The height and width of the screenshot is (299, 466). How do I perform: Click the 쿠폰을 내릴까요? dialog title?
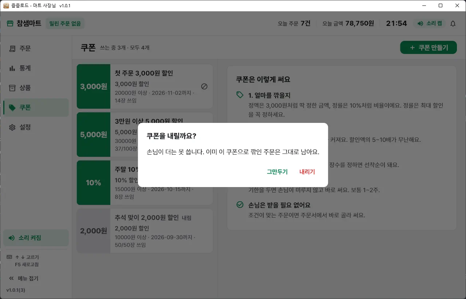pos(171,136)
